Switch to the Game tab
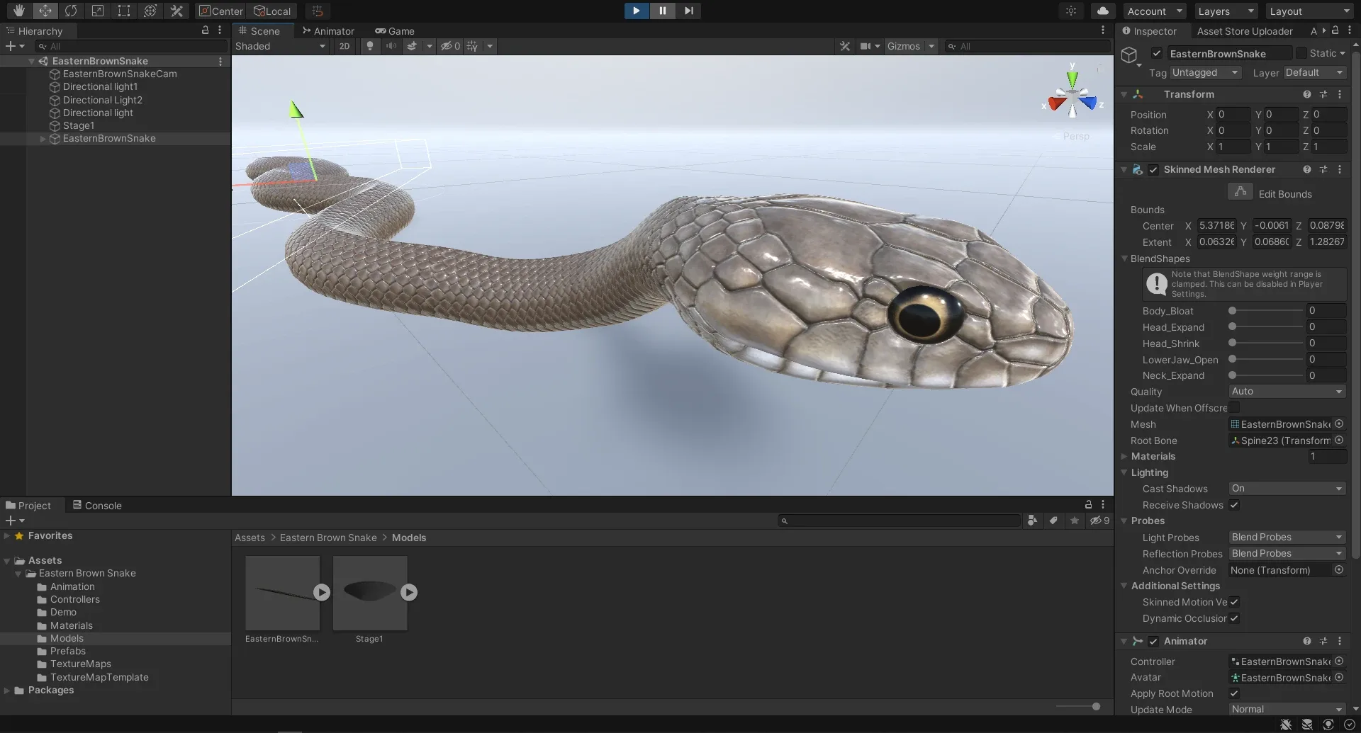This screenshot has height=733, width=1361. [x=395, y=30]
